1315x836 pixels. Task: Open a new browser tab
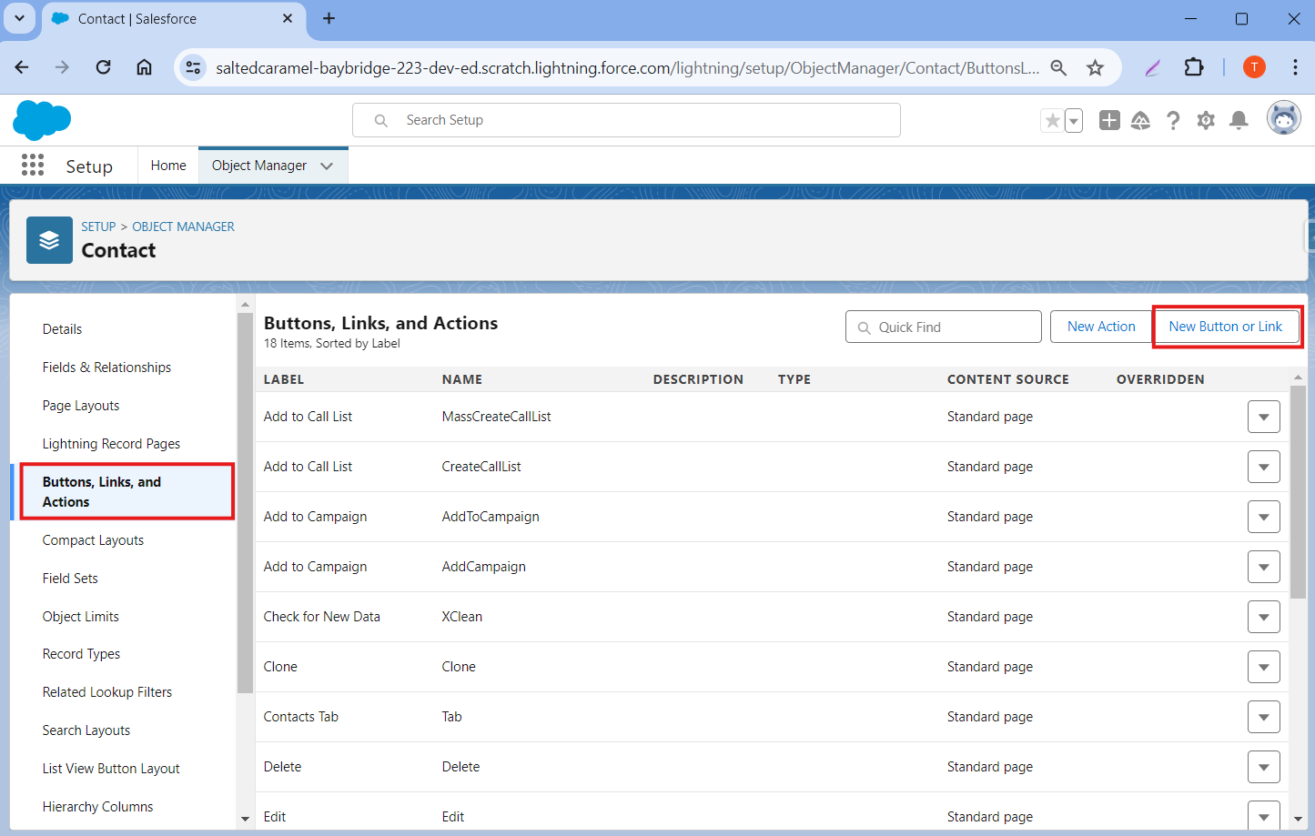click(329, 18)
